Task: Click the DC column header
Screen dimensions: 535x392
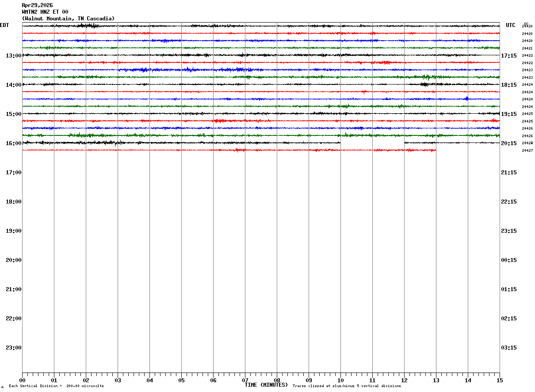Action: coord(526,24)
